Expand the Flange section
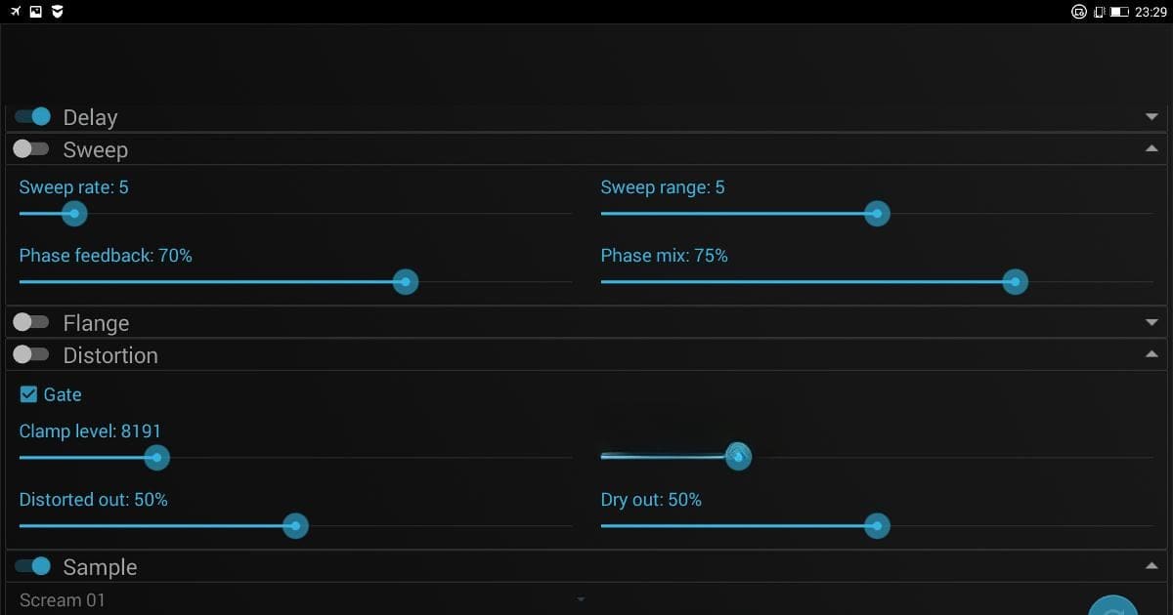This screenshot has width=1173, height=615. (x=1151, y=322)
